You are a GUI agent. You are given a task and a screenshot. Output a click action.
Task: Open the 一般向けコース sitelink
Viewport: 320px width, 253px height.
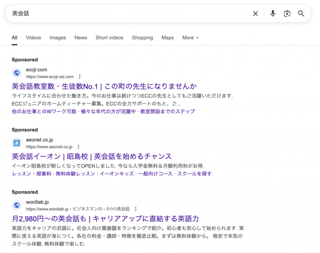click(155, 174)
